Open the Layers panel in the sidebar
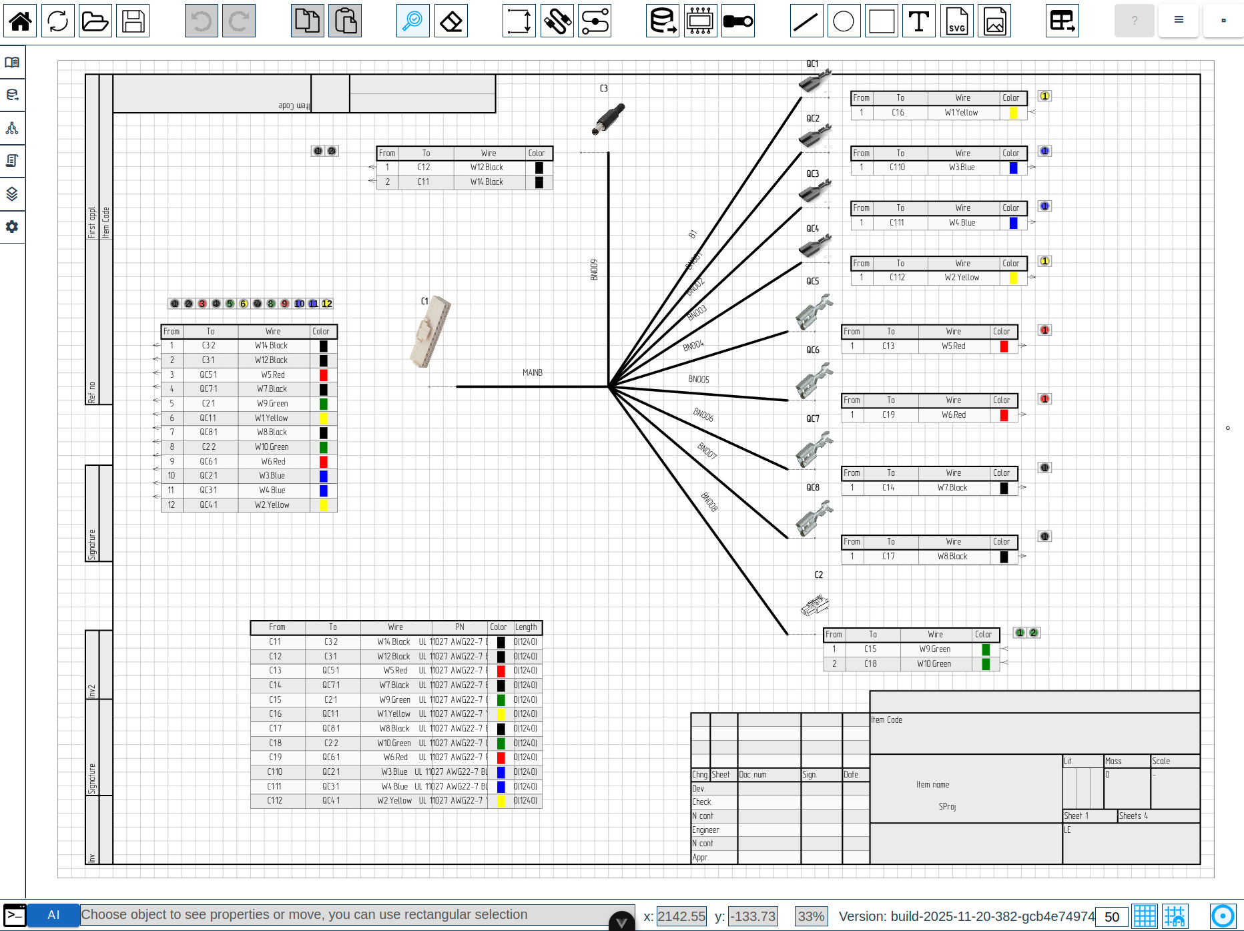This screenshot has height=931, width=1244. point(12,194)
